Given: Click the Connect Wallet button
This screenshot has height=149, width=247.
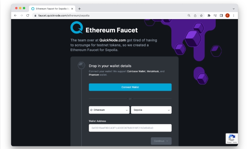Looking at the screenshot, I should point(130,87).
